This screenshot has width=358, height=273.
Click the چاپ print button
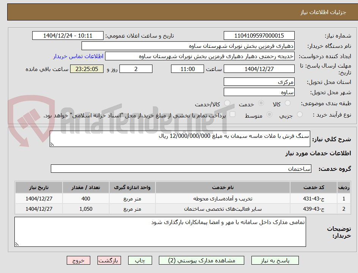[x=140, y=260]
